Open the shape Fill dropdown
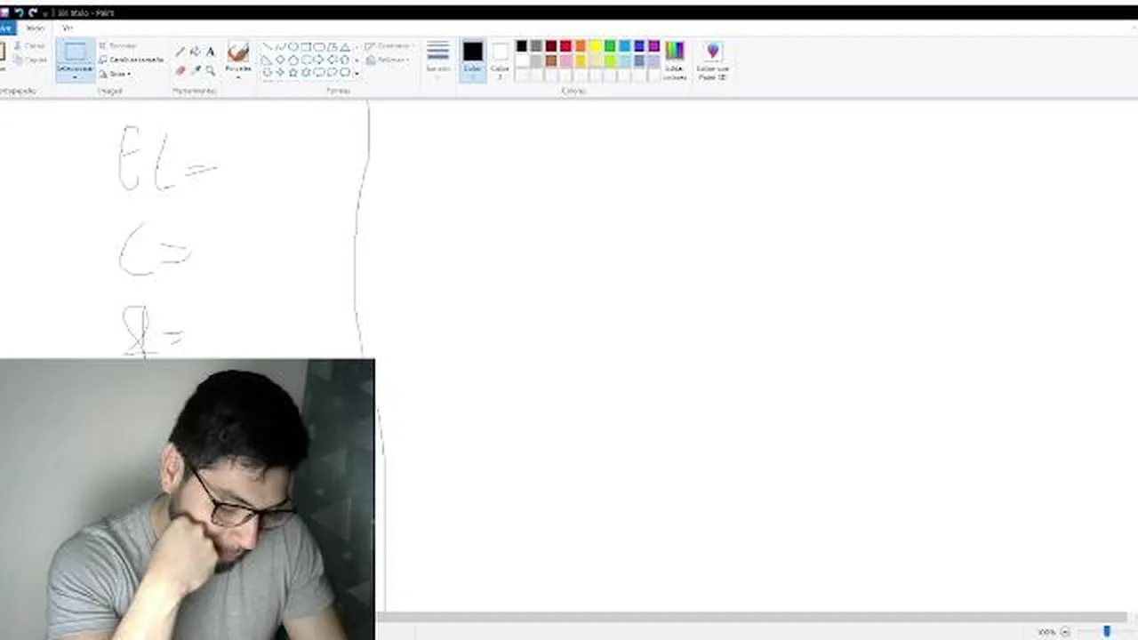 (388, 60)
